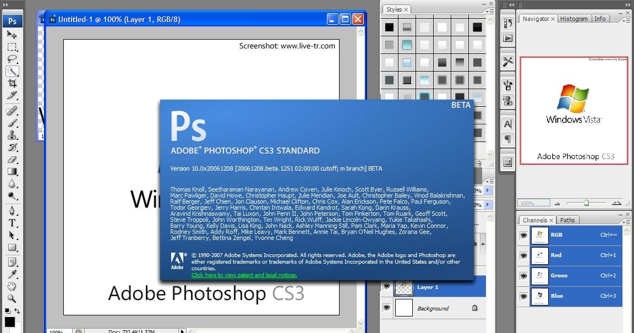Adjust the Navigator zoom slider handle
634x333 pixels.
pyautogui.click(x=586, y=203)
